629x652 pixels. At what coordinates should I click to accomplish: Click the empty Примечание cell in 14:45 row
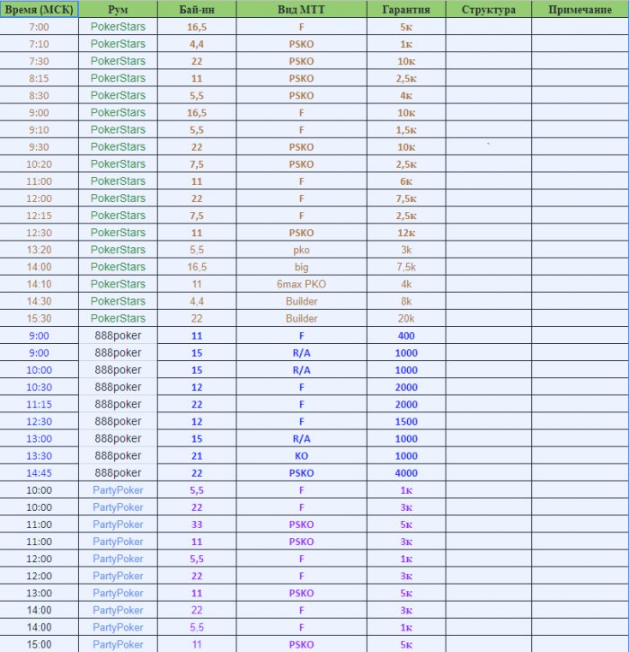tap(580, 472)
